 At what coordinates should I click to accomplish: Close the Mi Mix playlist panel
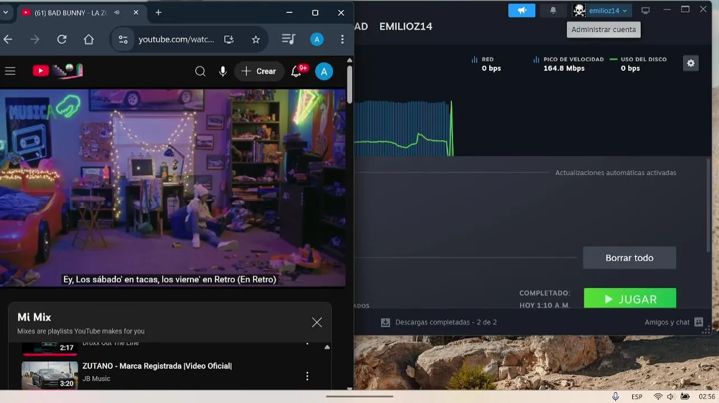pos(317,322)
